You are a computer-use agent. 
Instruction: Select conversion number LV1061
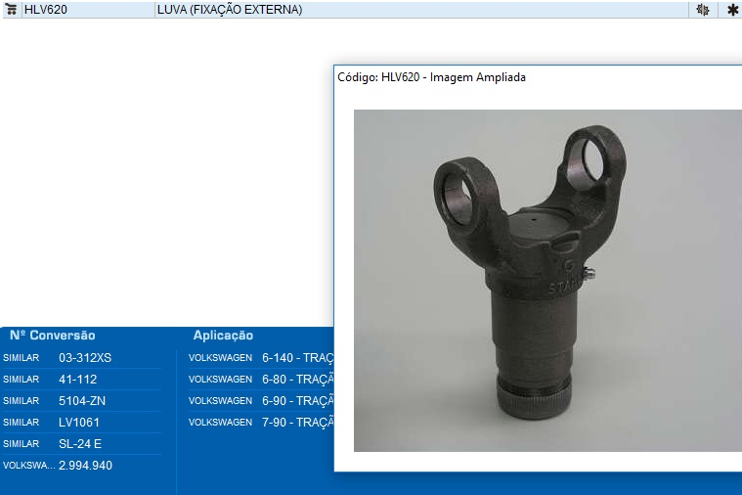click(x=79, y=423)
